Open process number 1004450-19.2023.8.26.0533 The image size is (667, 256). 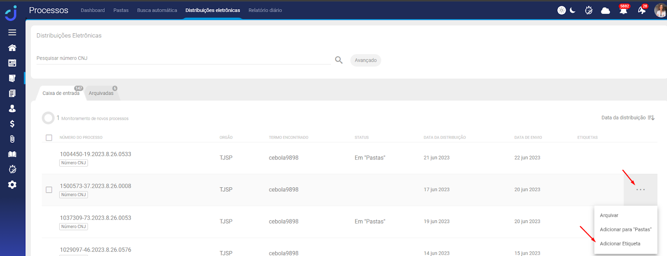pyautogui.click(x=95, y=154)
